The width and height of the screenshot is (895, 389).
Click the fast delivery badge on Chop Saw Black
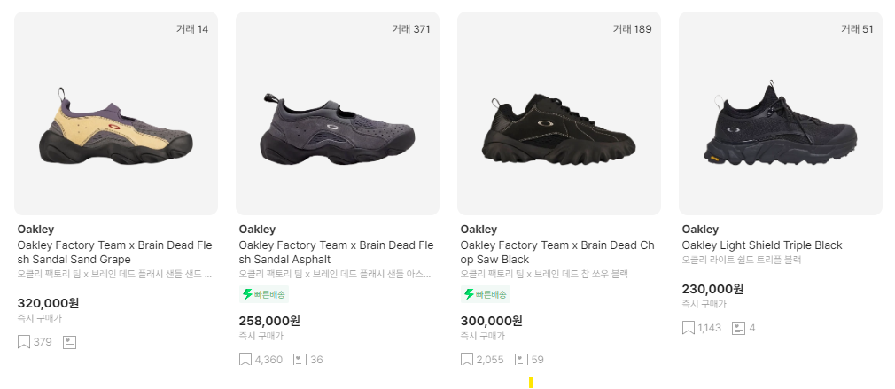[x=485, y=294]
